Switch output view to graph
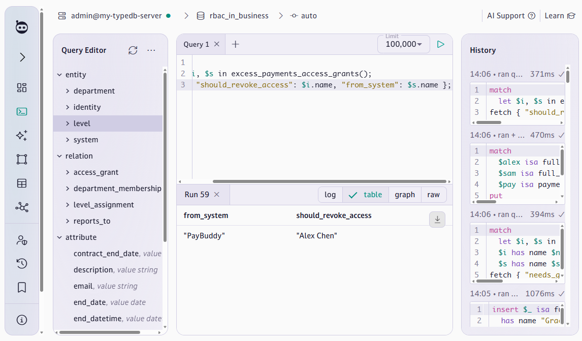Screen dimensions: 582x341 [405, 195]
